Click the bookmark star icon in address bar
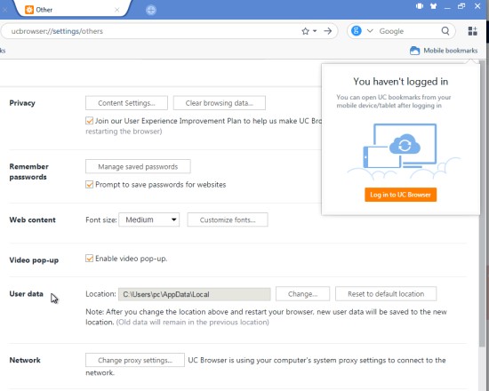Image resolution: width=489 pixels, height=391 pixels. coord(305,31)
